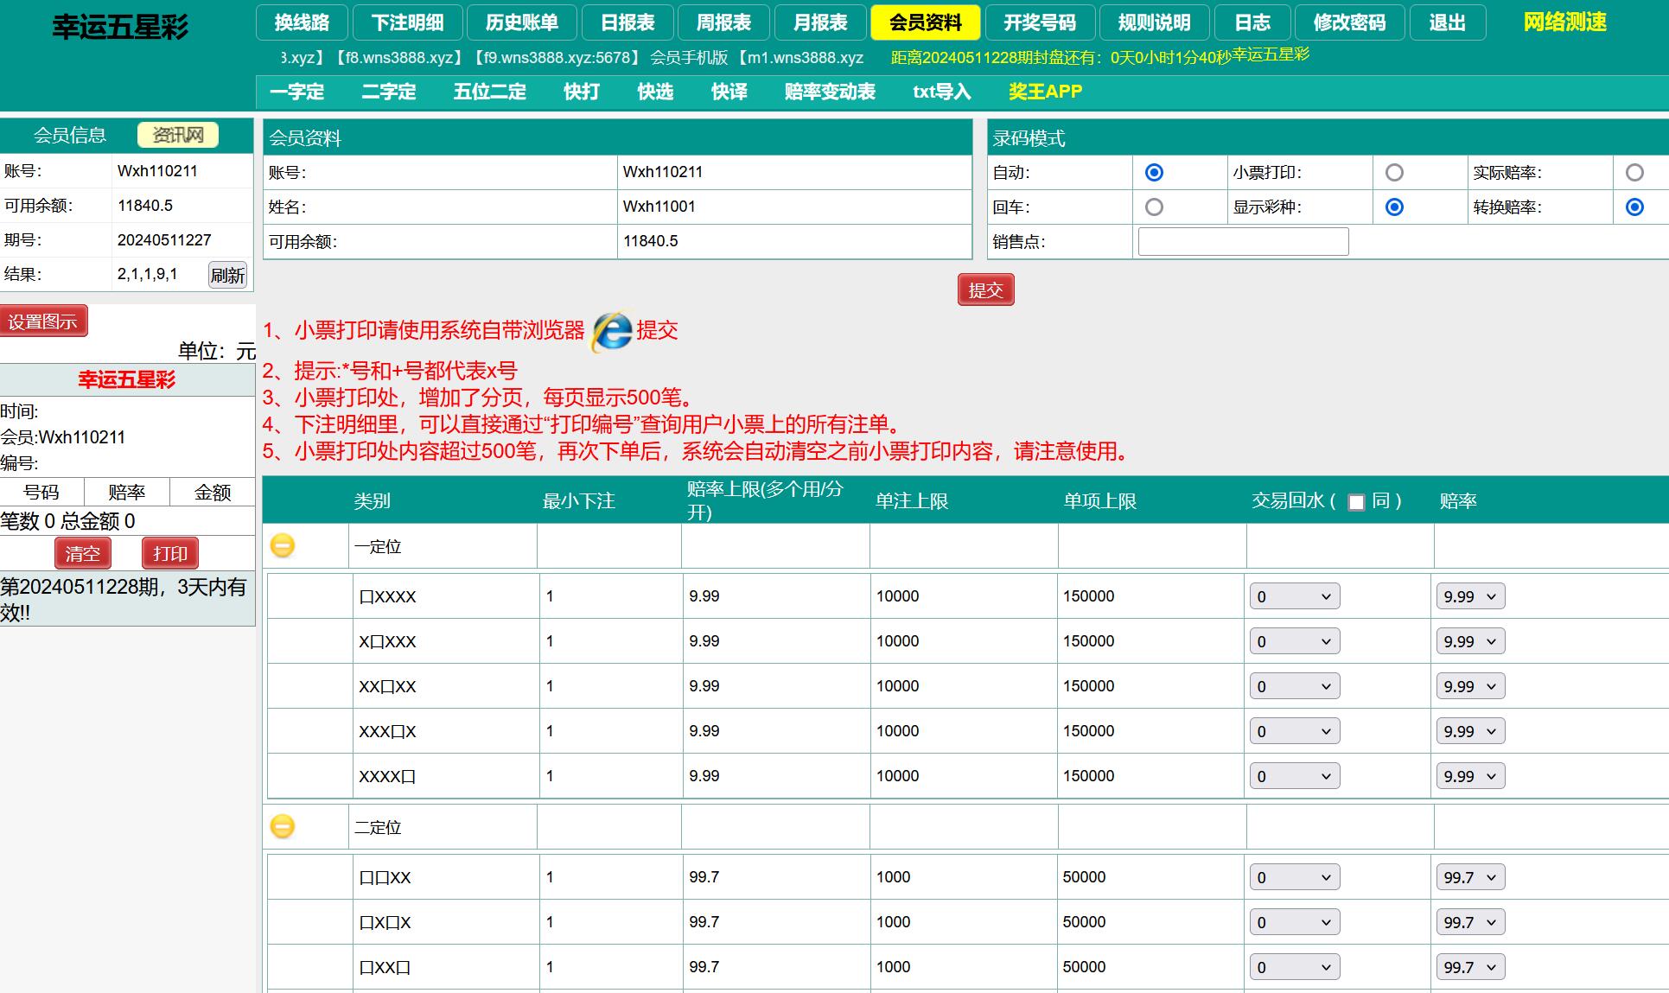Expand the 99.7 赔率 dropdown for 口口XX
The image size is (1669, 993).
[1469, 877]
